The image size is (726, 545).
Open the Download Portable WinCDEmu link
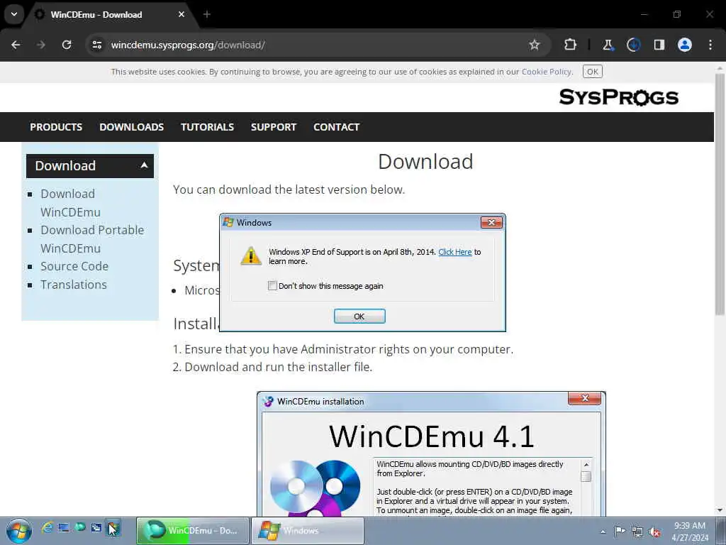(92, 239)
